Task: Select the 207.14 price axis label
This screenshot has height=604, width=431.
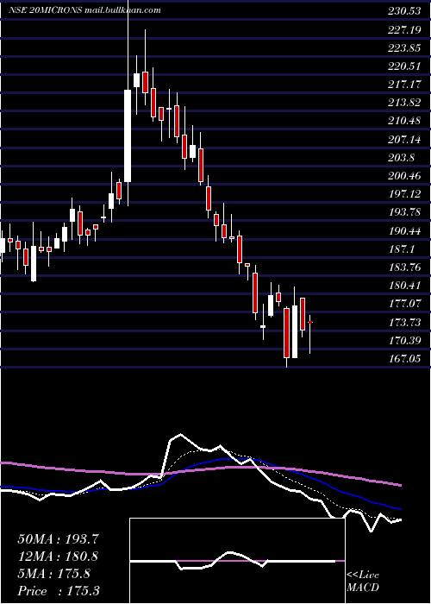Action: [404, 140]
